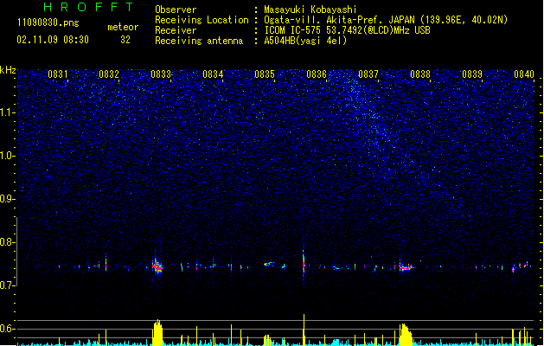Screen dimensions: 544x346
Task: Click the meteor count value 32
Action: [x=125, y=40]
